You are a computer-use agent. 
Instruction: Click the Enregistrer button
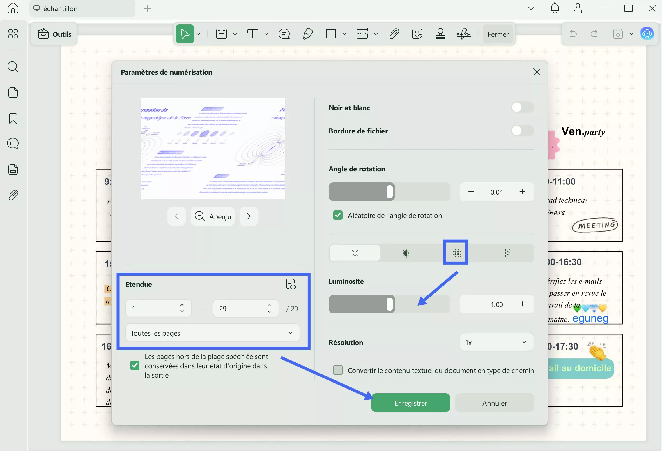point(410,403)
